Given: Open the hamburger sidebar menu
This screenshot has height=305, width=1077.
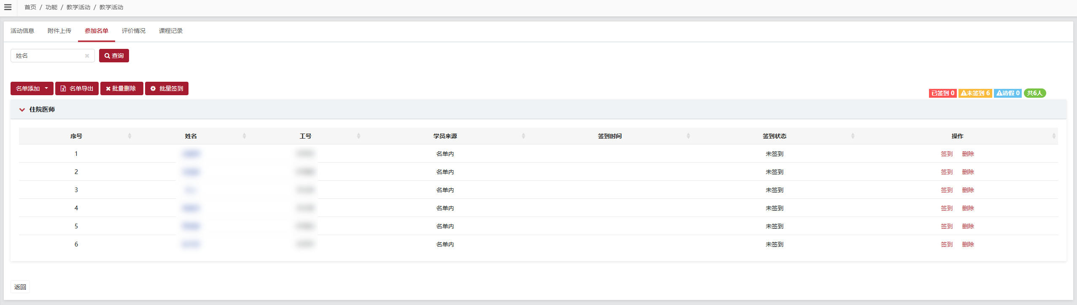Looking at the screenshot, I should click(x=8, y=7).
